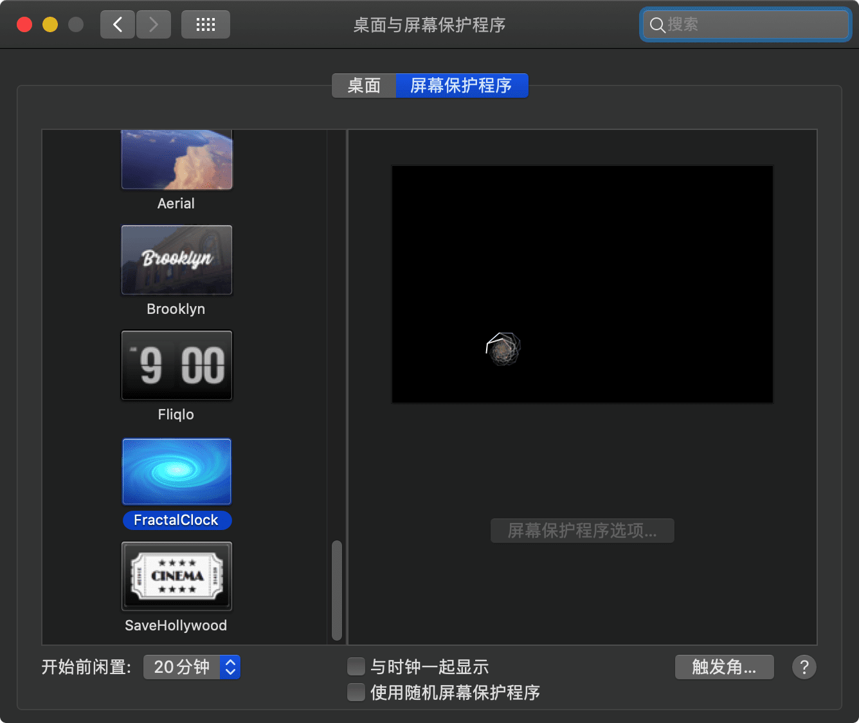Close the window with the red button
The width and height of the screenshot is (859, 723).
[x=24, y=24]
